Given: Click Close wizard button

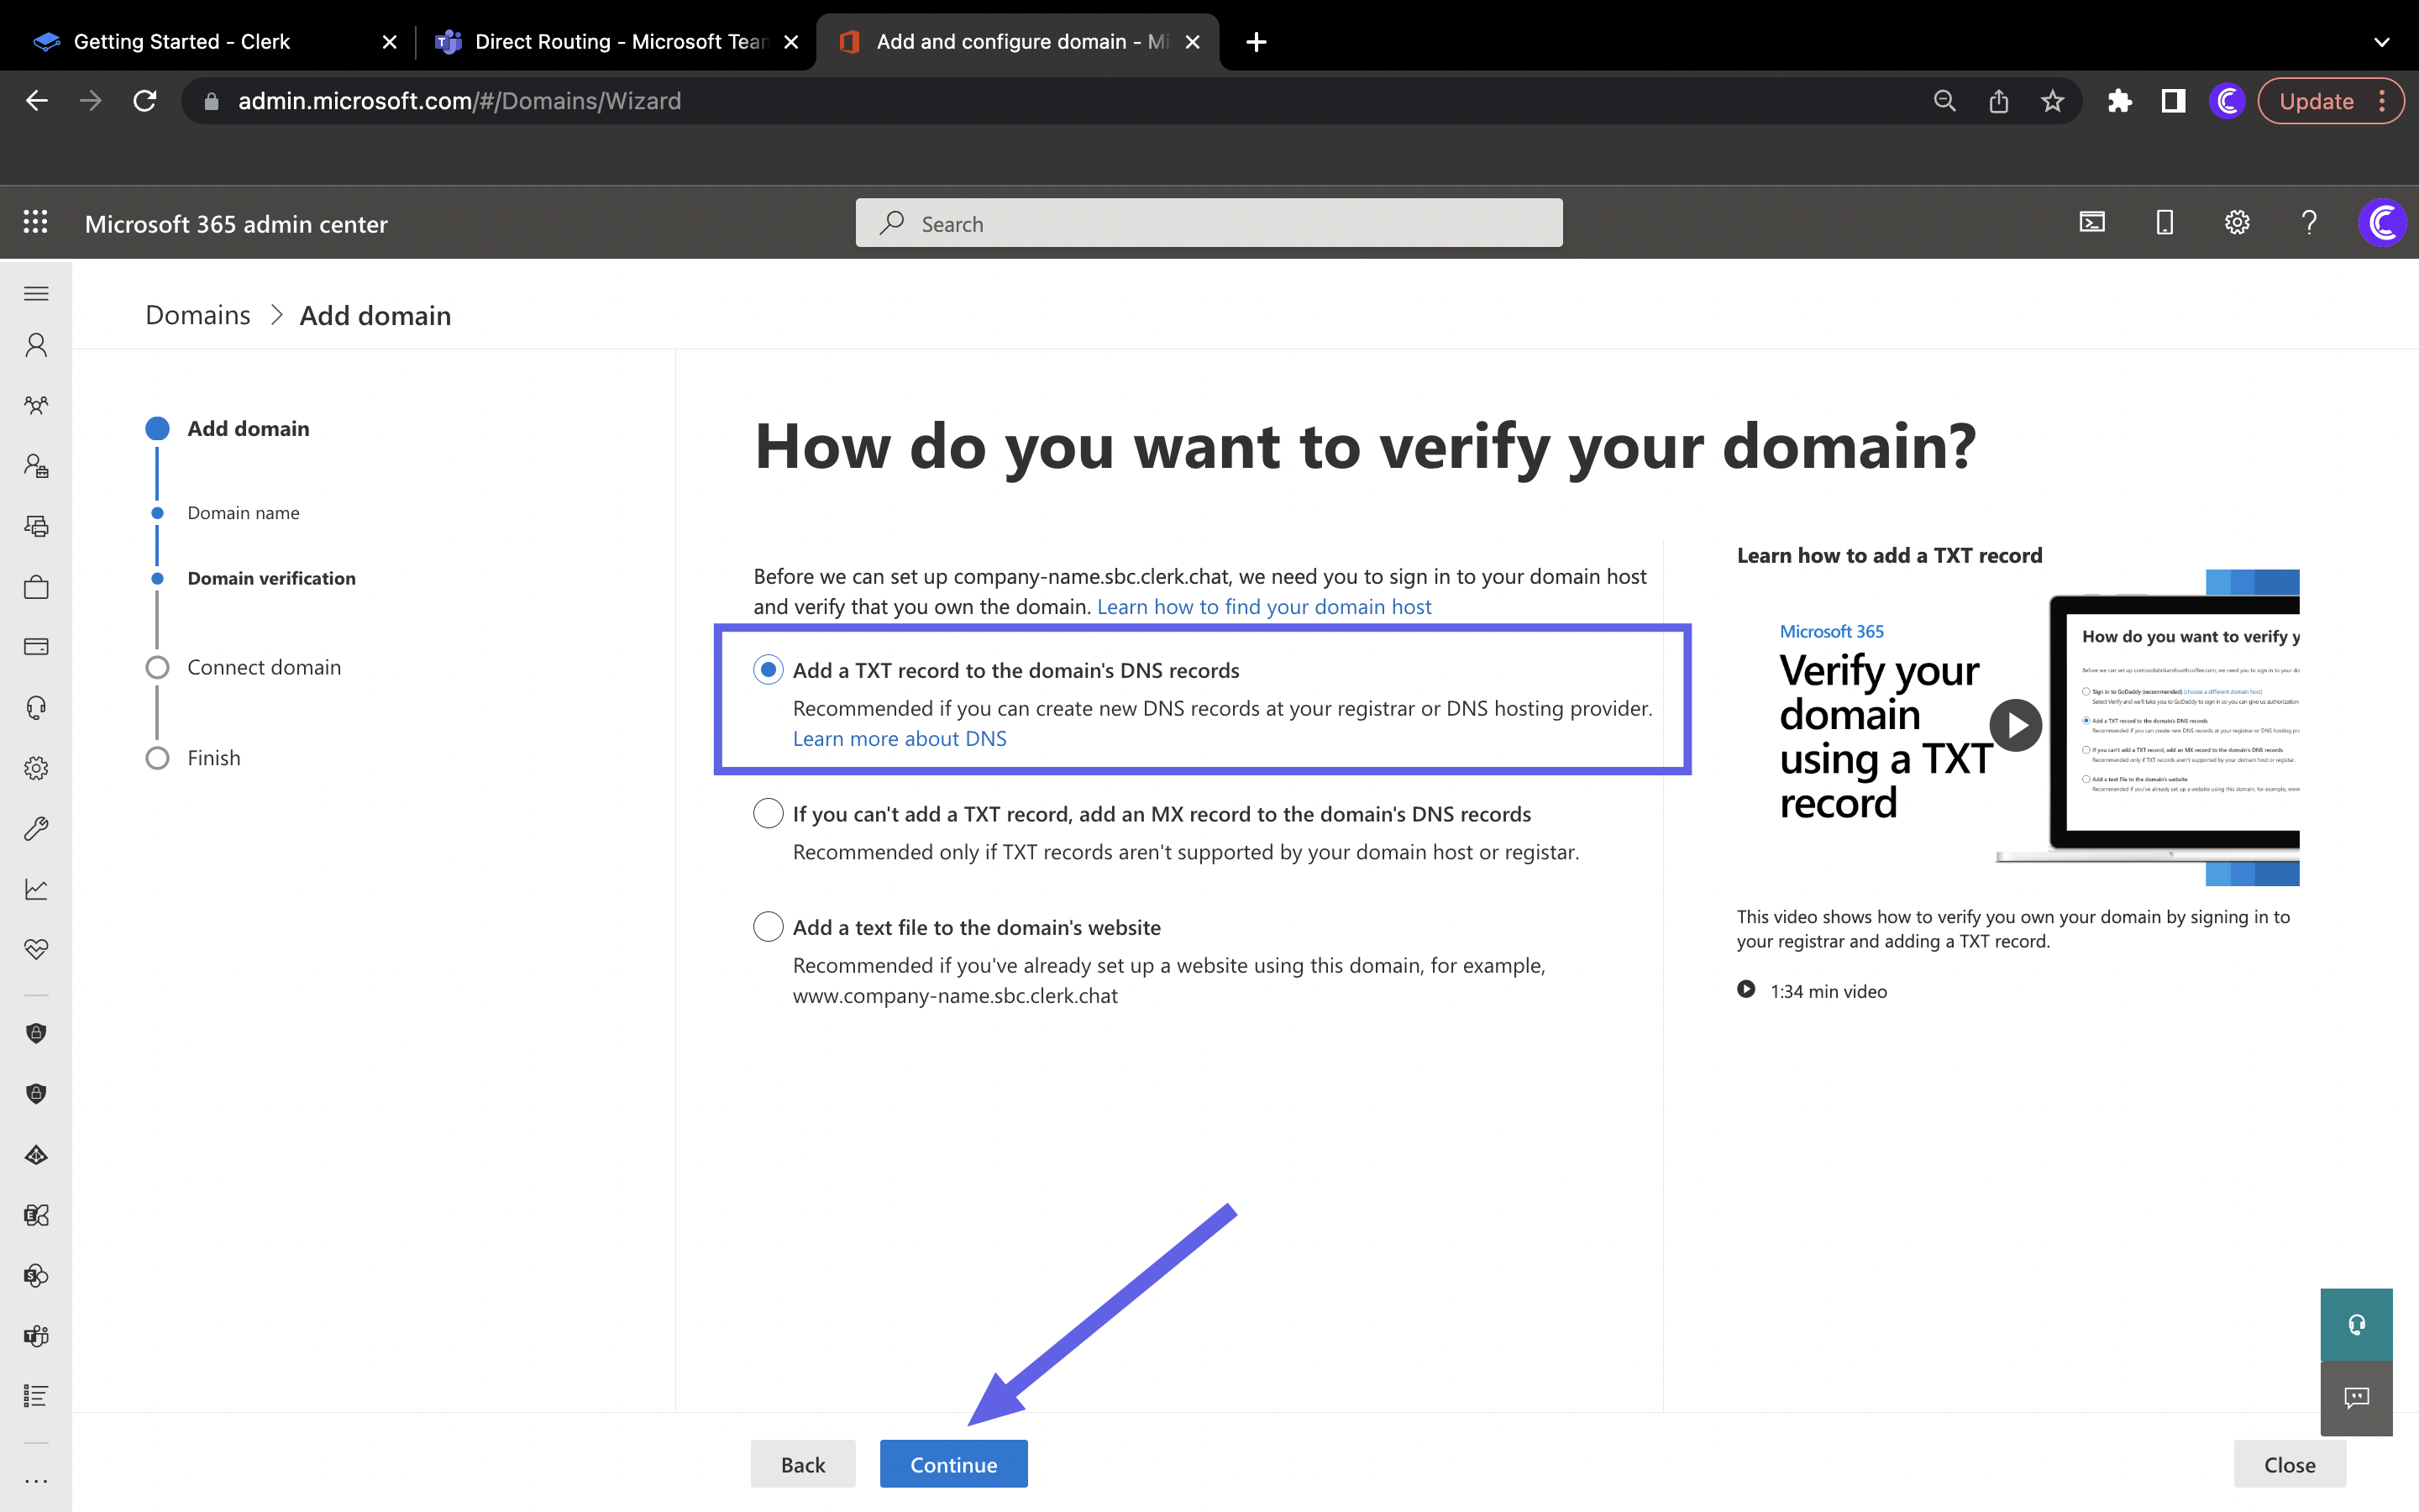Looking at the screenshot, I should coord(2289,1463).
